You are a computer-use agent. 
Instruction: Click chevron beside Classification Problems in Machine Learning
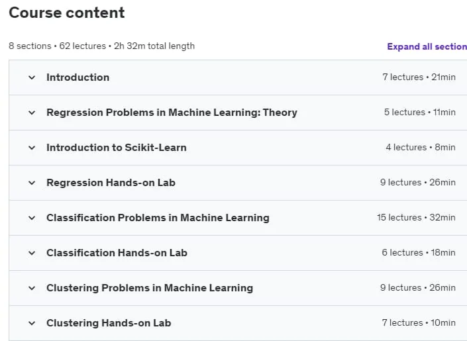click(32, 219)
